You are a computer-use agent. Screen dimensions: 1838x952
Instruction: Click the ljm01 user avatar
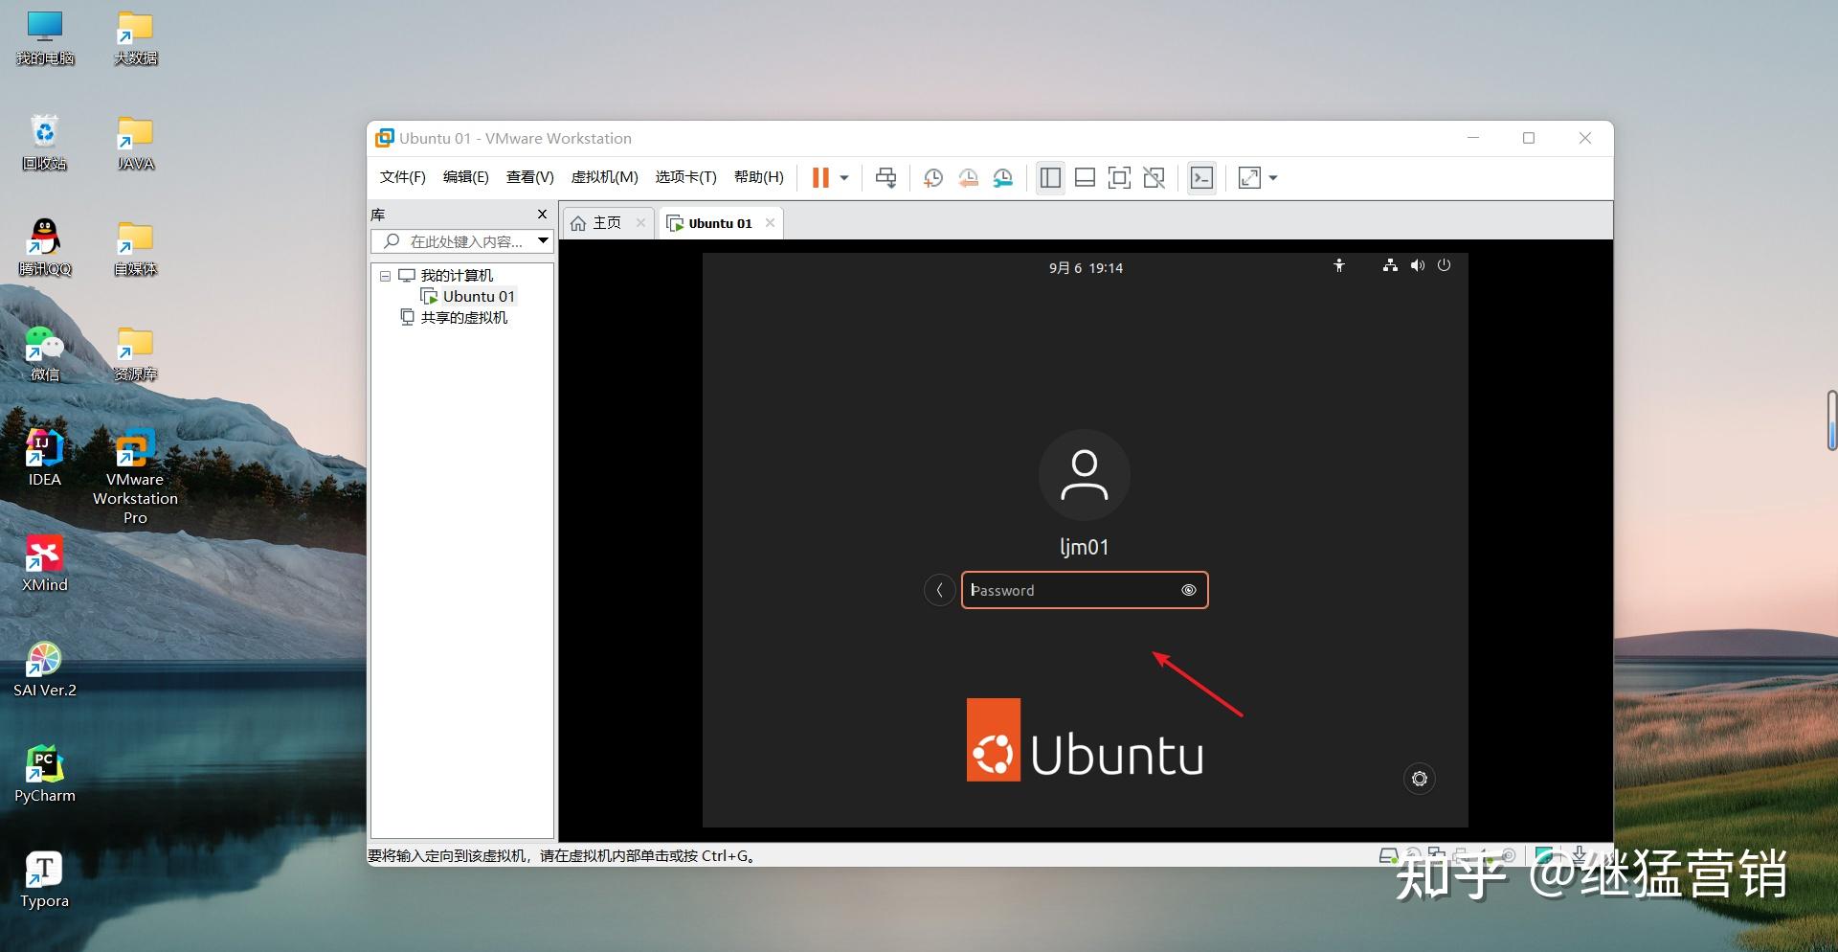1085,475
